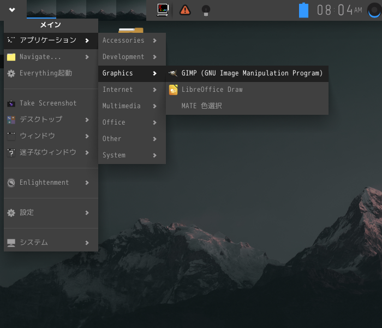Viewport: 382px width, 328px height.
Task: Click the システム computer icon
Action: (x=11, y=243)
